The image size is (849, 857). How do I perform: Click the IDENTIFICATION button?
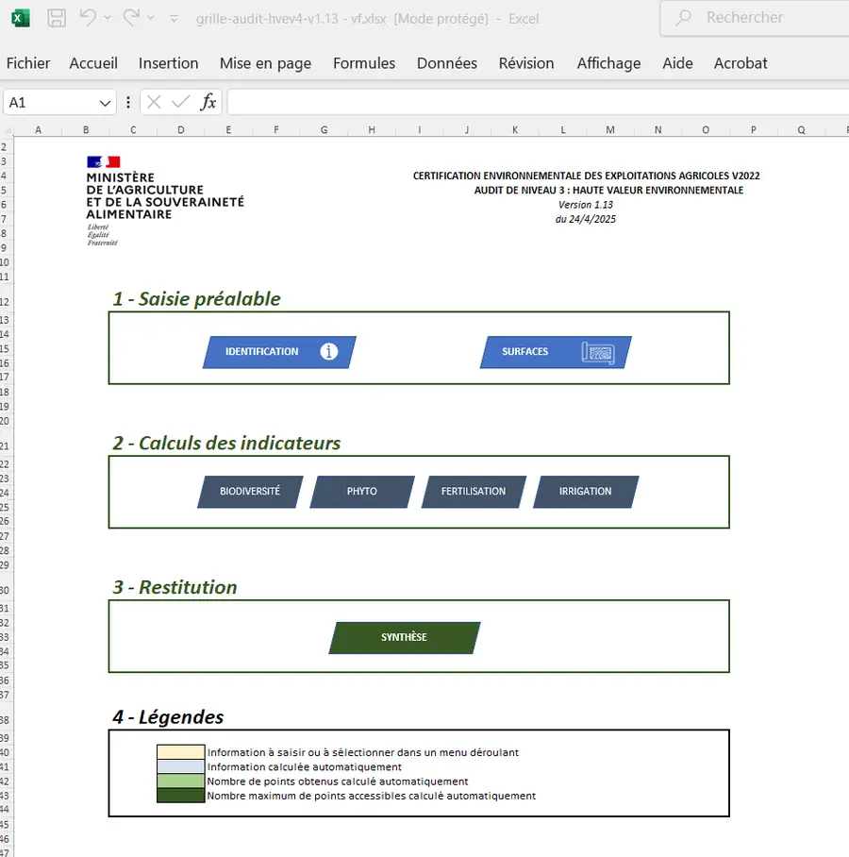click(279, 352)
